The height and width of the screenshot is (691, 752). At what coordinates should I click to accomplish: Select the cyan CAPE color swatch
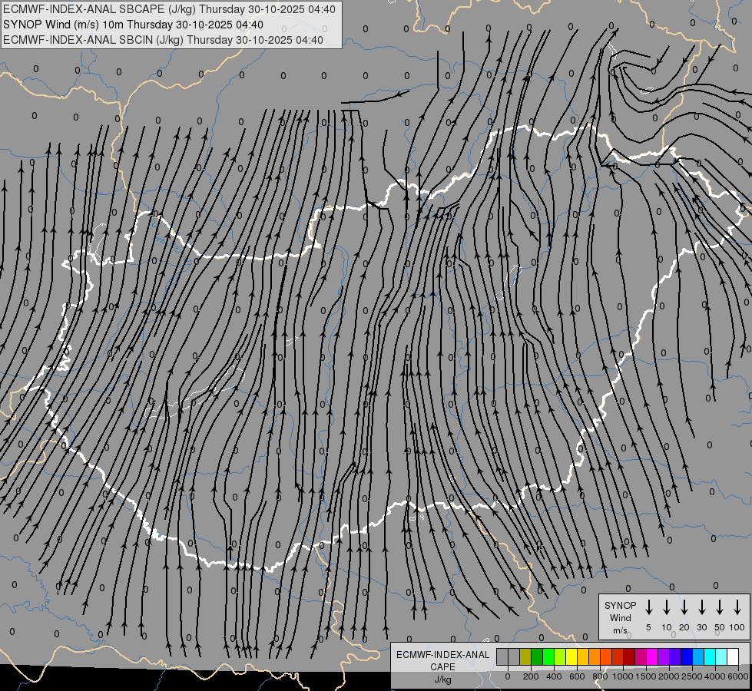[711, 656]
